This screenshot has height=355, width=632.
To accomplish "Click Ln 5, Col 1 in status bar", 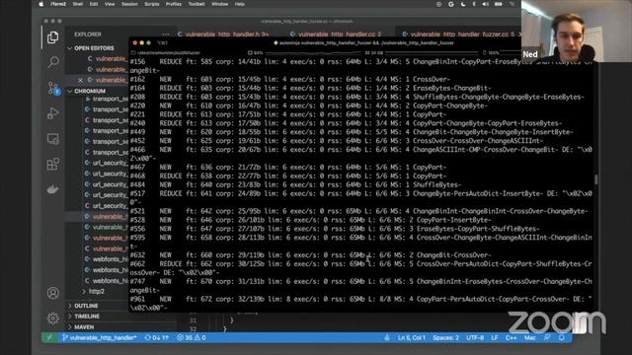I will [411, 337].
